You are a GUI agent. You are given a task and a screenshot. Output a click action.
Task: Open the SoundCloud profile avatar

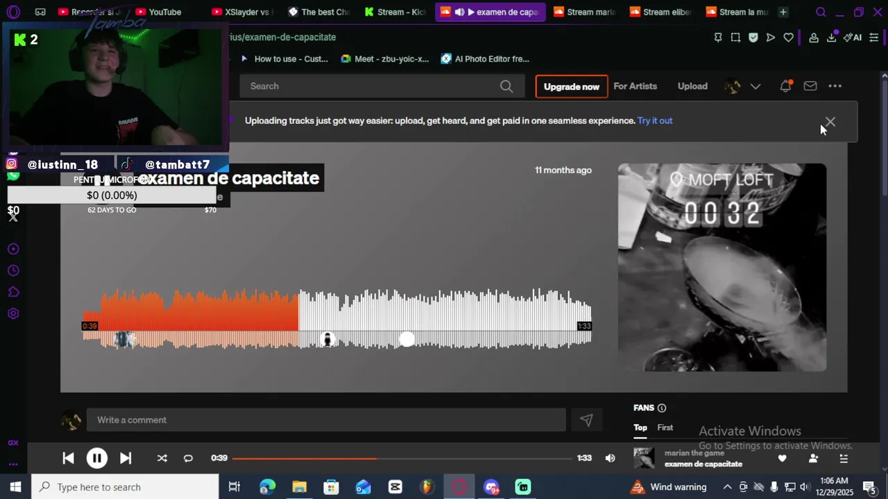pyautogui.click(x=733, y=87)
